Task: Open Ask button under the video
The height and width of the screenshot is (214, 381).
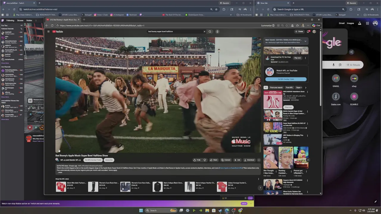Action: [x=237, y=160]
